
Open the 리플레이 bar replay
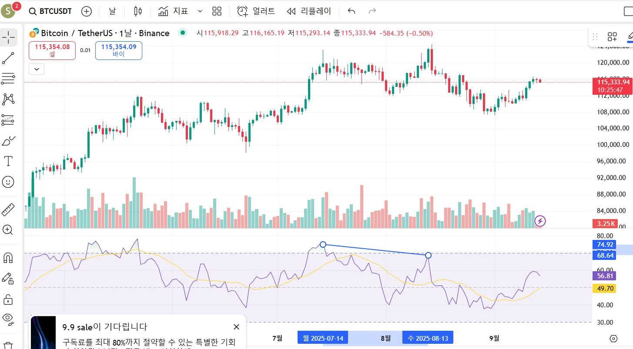pos(309,11)
